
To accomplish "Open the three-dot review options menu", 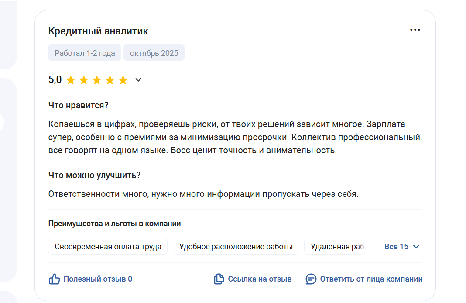I will coord(415,30).
